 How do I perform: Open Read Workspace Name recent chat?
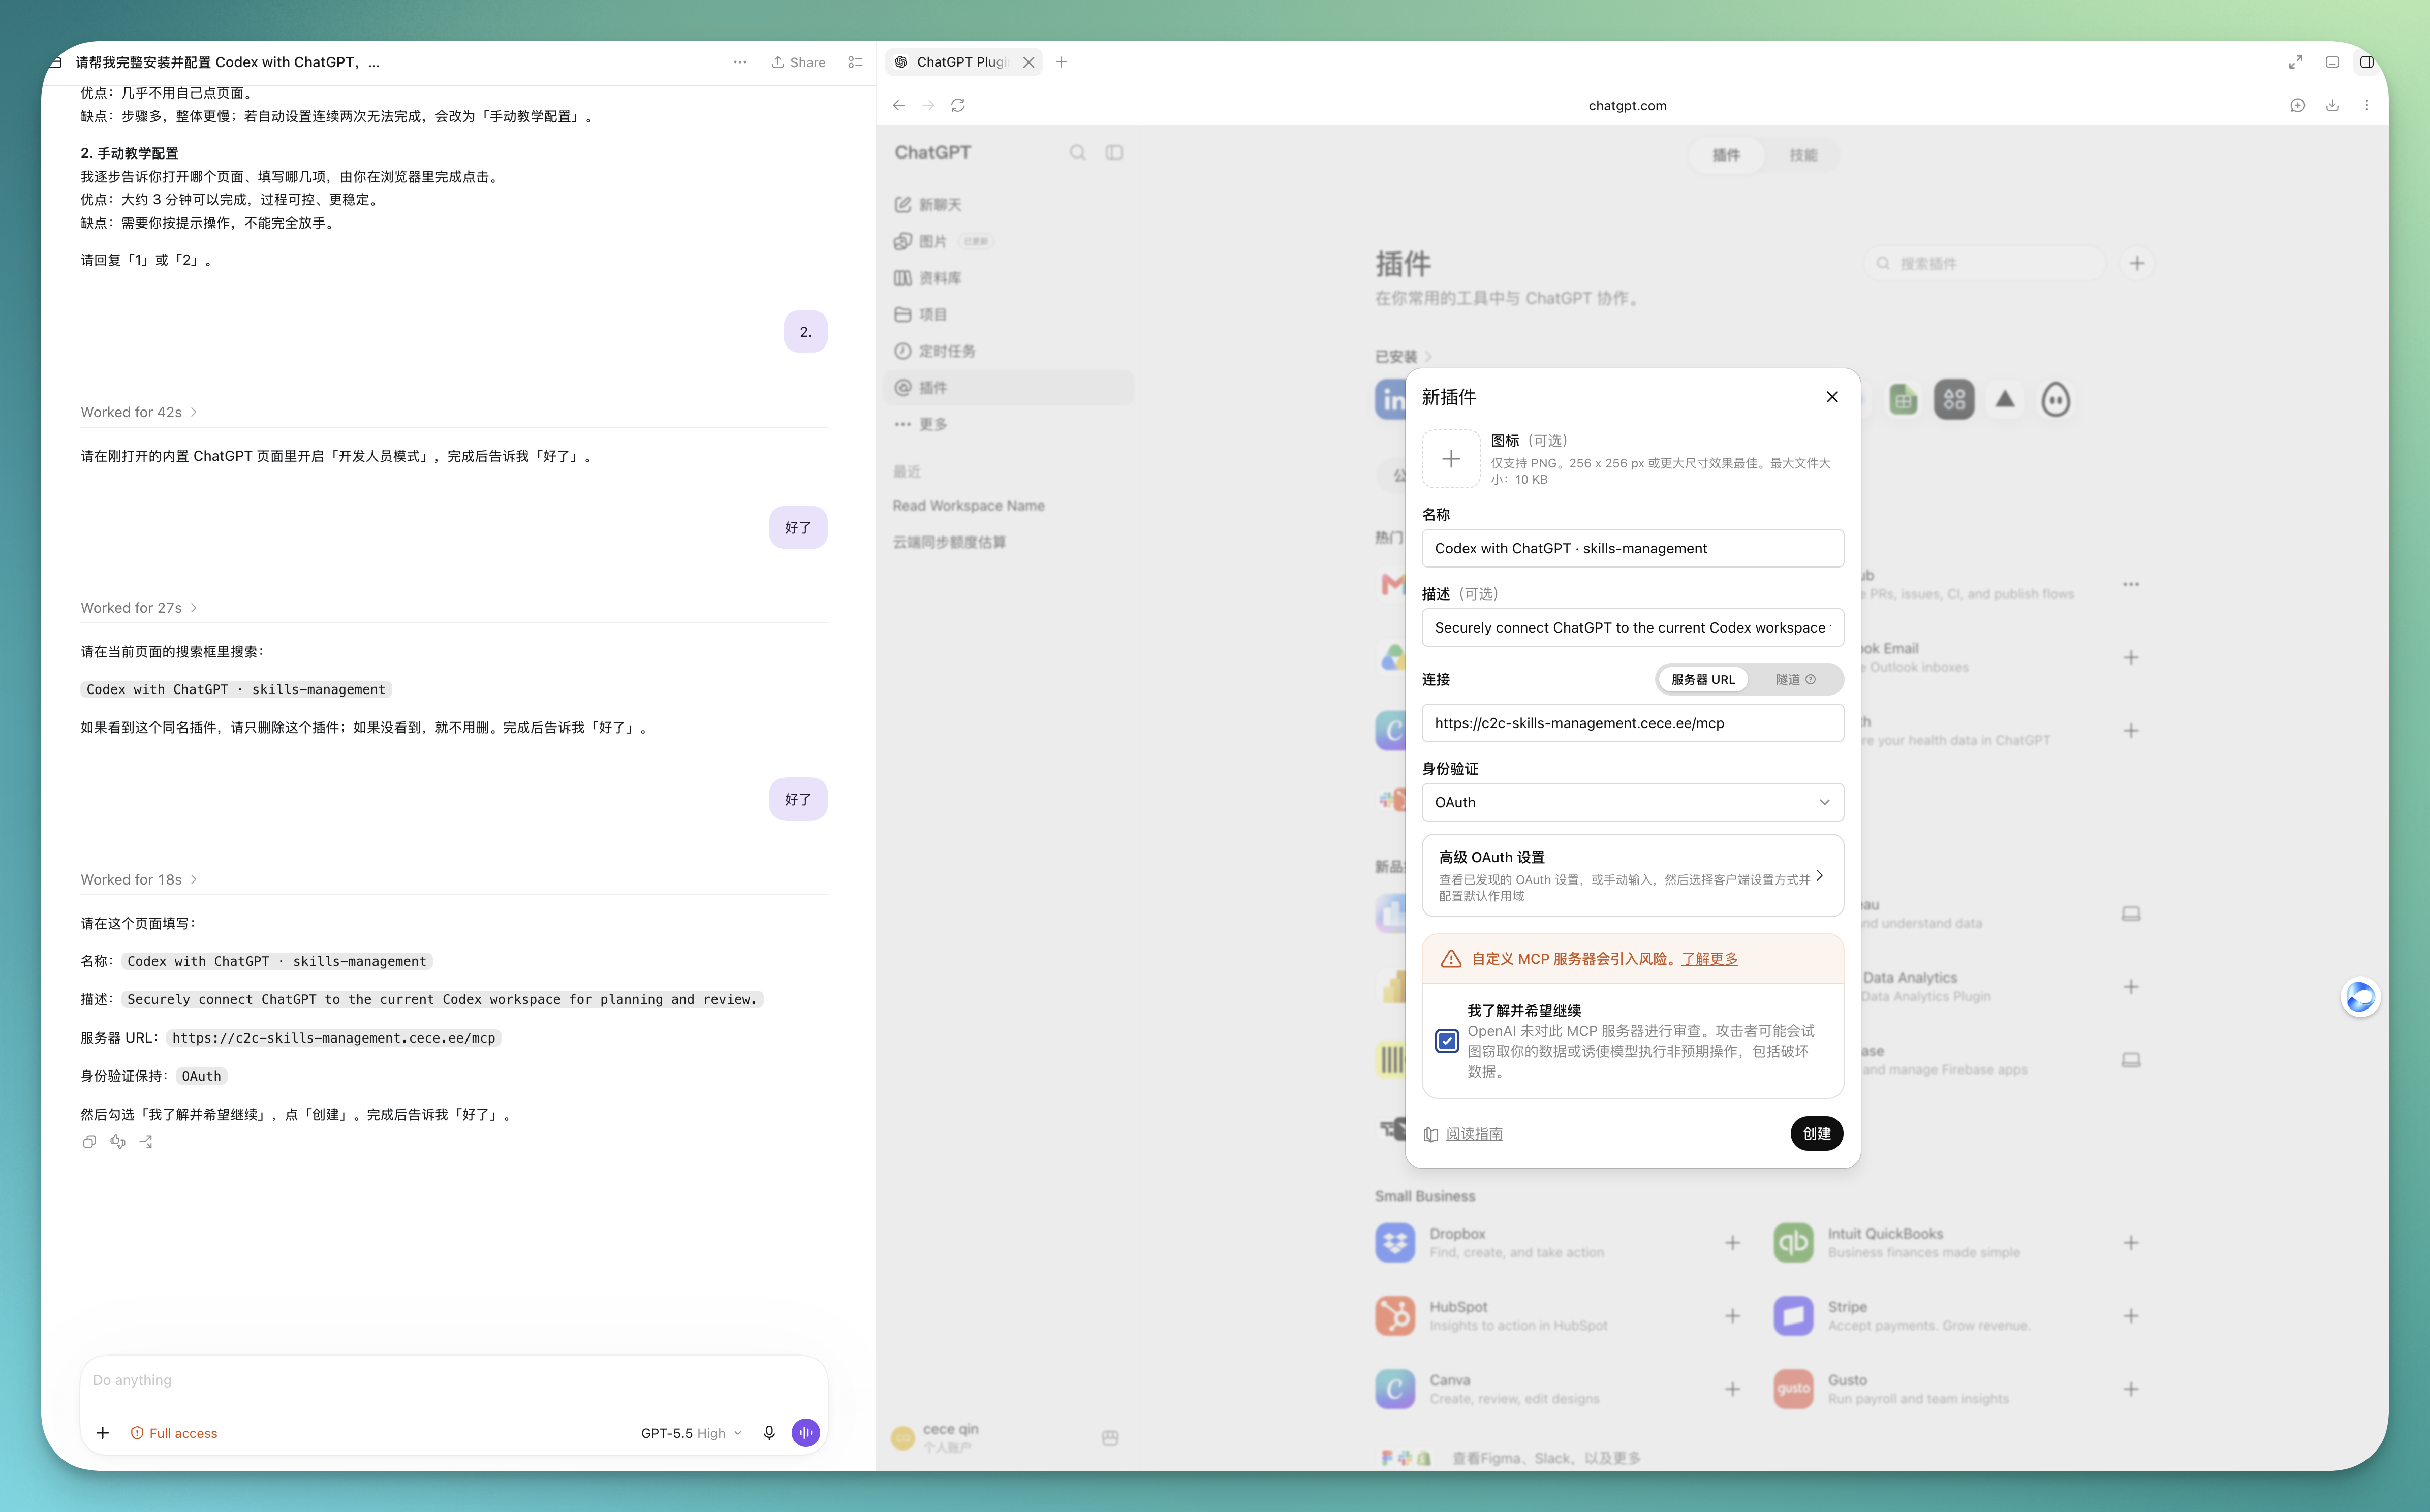969,506
